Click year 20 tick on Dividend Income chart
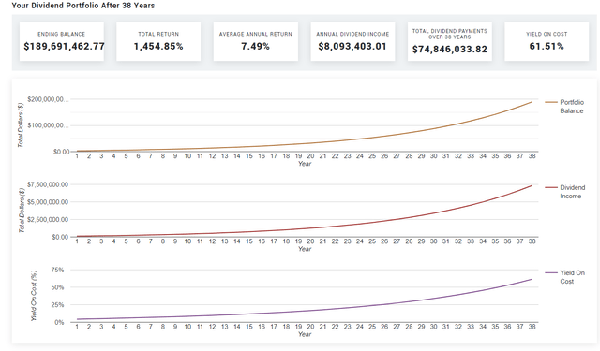This screenshot has height=351, width=600. click(x=310, y=241)
